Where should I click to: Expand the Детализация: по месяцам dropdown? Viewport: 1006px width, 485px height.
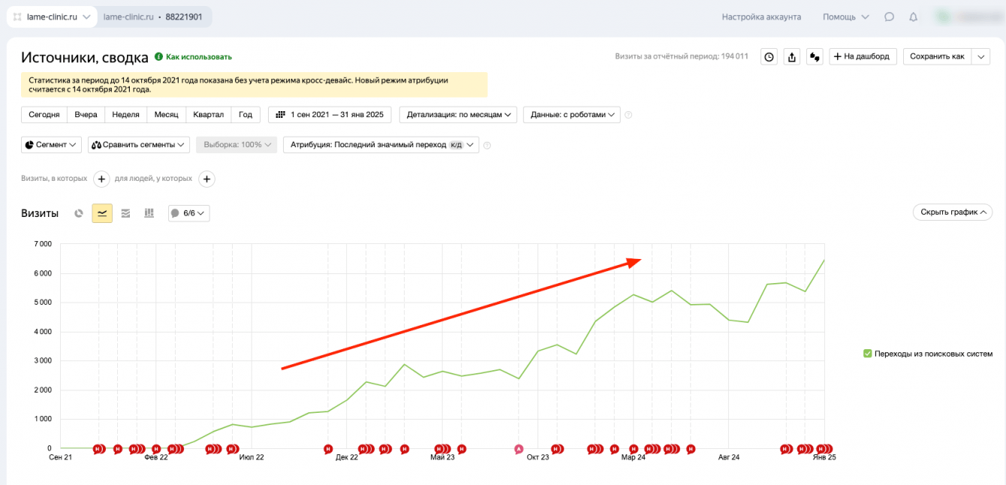[x=458, y=115]
